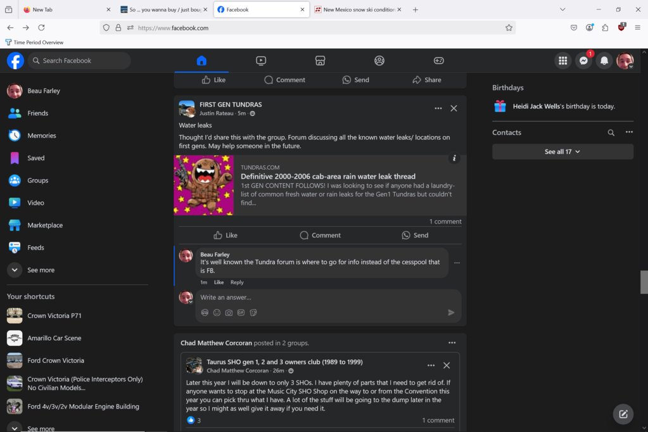
Task: Comment on the previous post in the top action bar
Action: [x=285, y=80]
